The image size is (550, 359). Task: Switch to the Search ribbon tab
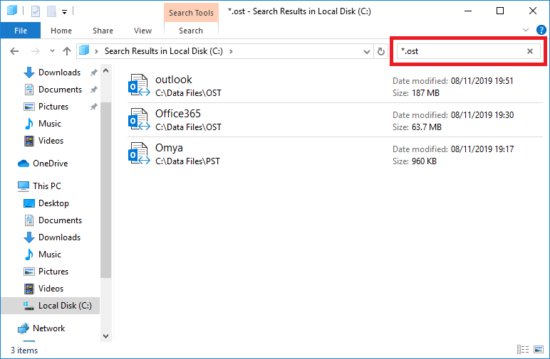pos(191,31)
